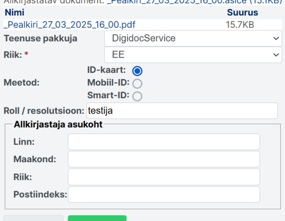Select the ID-kaart radio button
This screenshot has width=285, height=221.
pyautogui.click(x=137, y=71)
